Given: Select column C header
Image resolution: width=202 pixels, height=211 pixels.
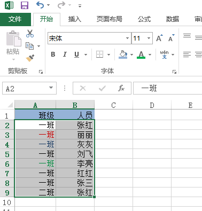Looking at the screenshot, I should [113, 105].
